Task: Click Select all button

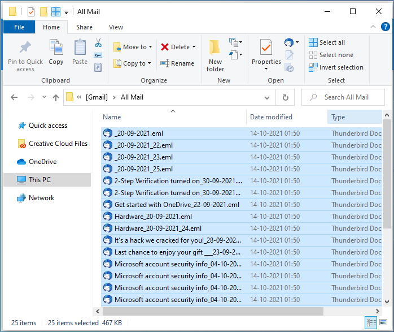Action: pos(327,42)
